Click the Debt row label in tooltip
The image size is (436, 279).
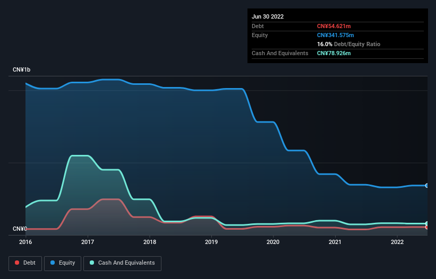[258, 26]
